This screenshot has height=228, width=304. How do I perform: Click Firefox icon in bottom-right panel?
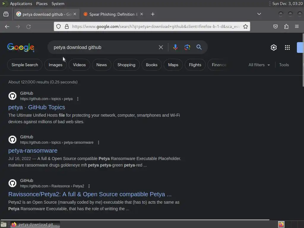(x=281, y=224)
